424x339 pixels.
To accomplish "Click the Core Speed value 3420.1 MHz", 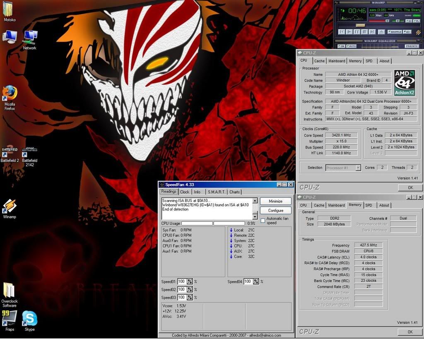I will click(341, 135).
